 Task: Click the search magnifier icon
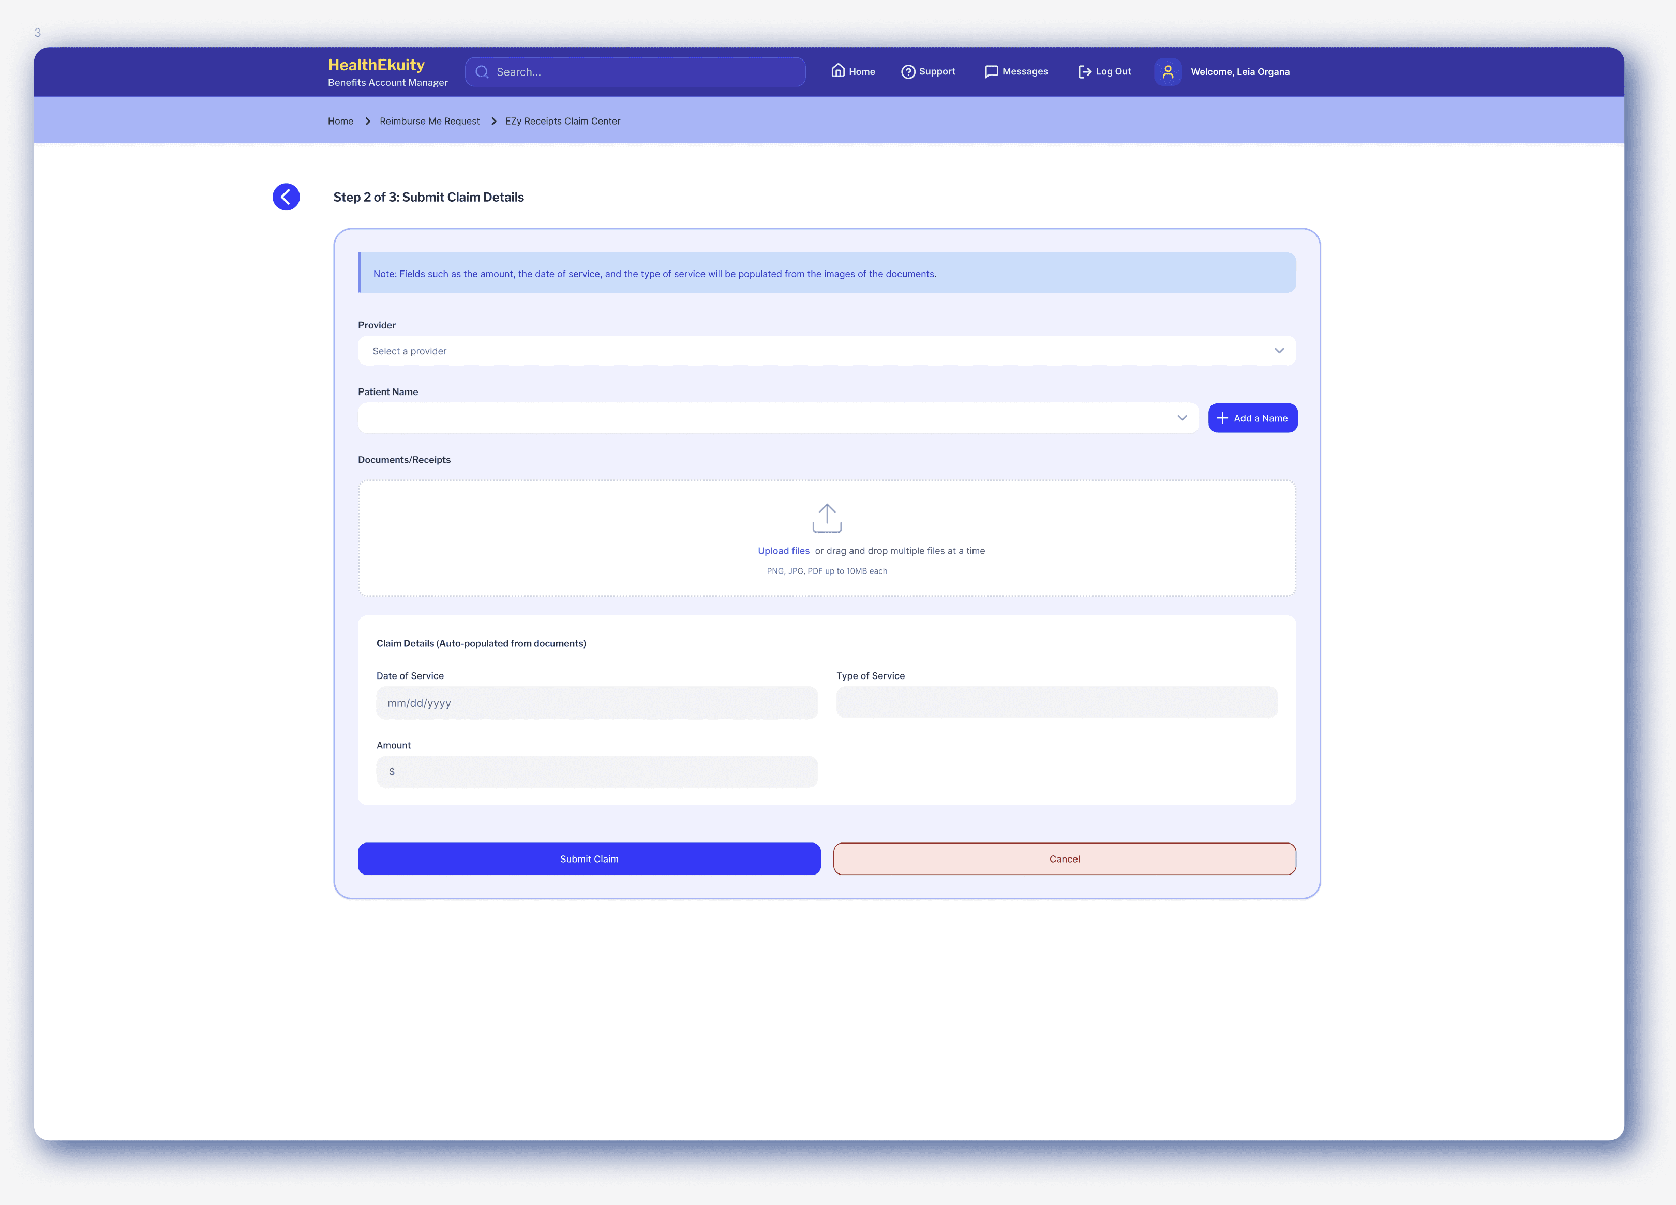coord(482,72)
